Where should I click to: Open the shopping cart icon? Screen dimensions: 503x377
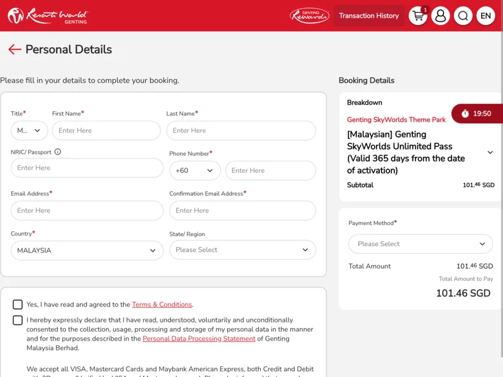[417, 16]
